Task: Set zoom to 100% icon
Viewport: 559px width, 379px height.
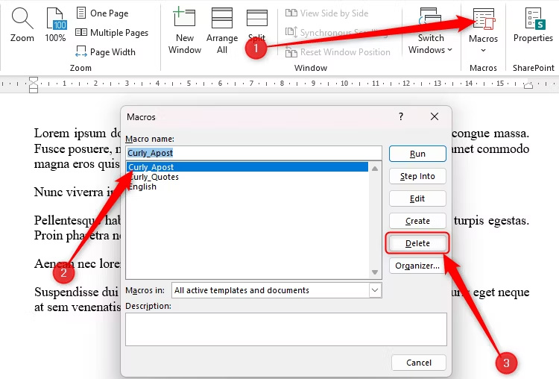Action: click(x=55, y=20)
